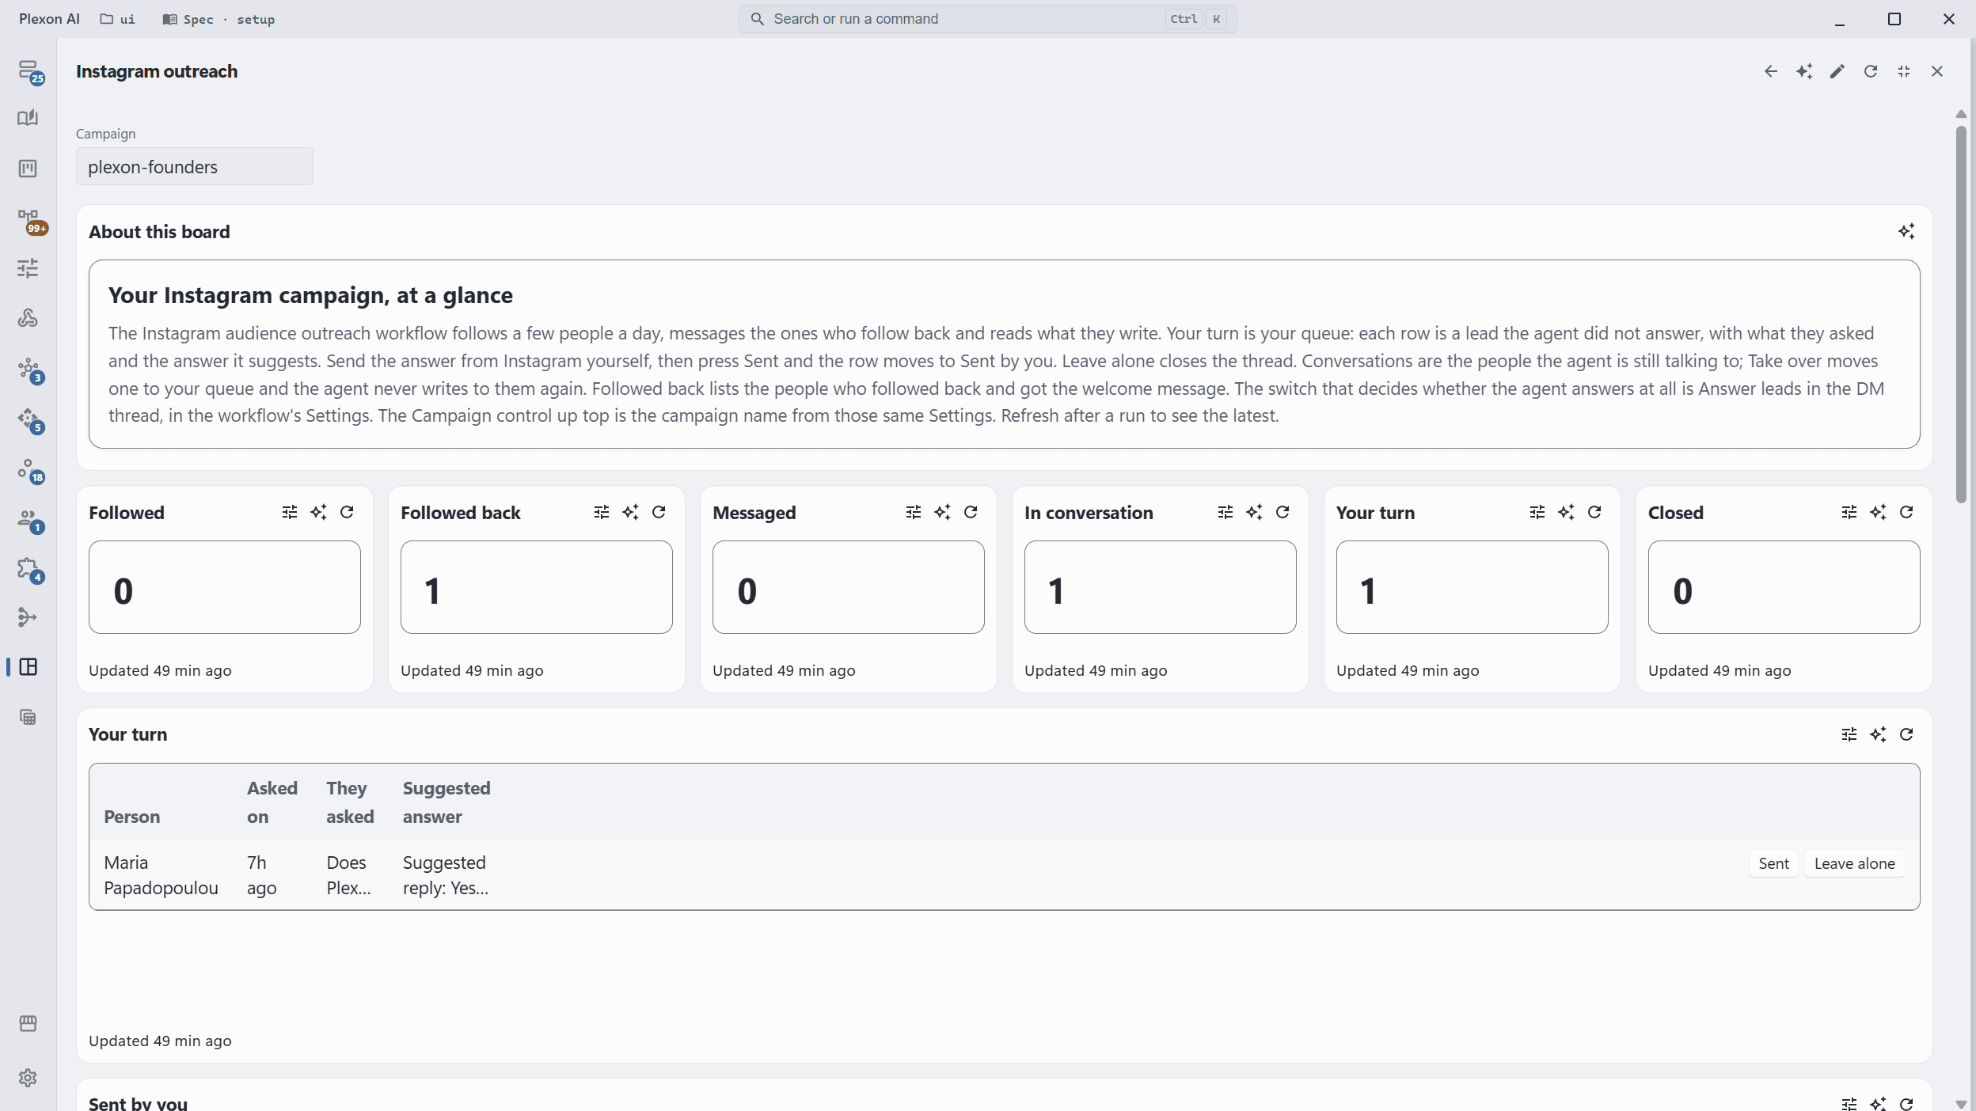
Task: Click the They asked column header
Action: (x=350, y=802)
